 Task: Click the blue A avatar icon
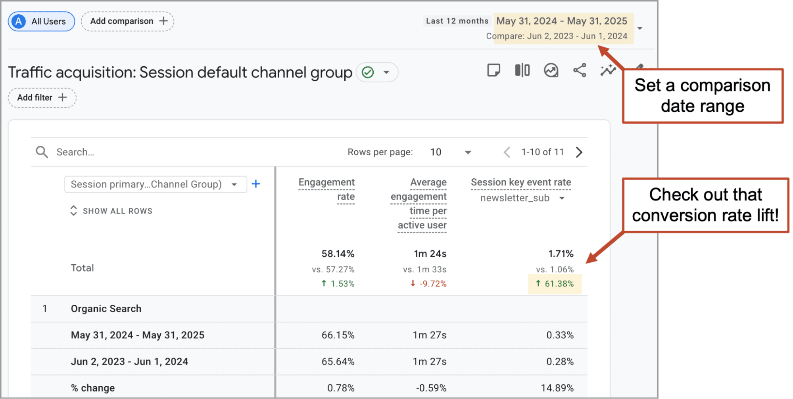pyautogui.click(x=19, y=21)
